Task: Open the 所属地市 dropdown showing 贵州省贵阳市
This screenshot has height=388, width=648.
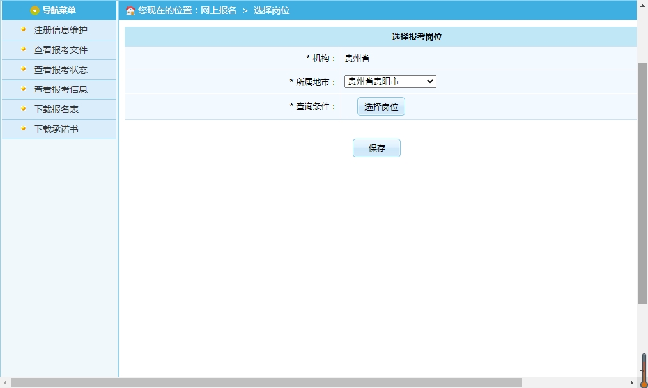Action: point(390,82)
